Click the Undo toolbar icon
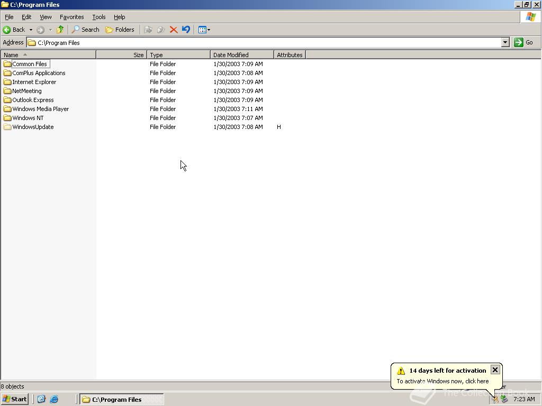Image resolution: width=542 pixels, height=406 pixels. [x=186, y=30]
